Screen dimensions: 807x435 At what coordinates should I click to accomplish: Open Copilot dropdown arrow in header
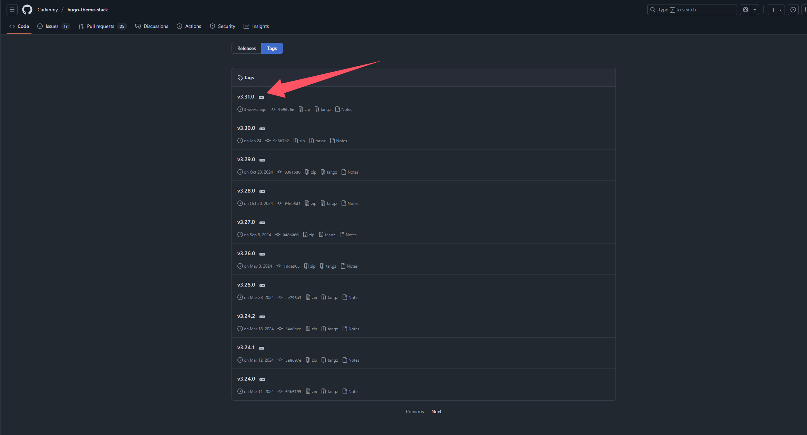(x=755, y=10)
